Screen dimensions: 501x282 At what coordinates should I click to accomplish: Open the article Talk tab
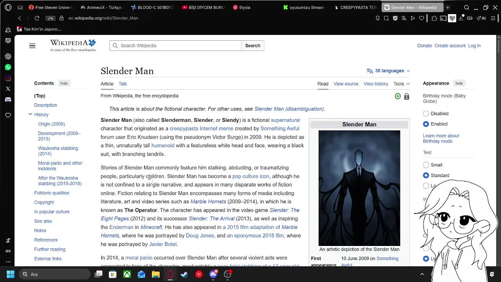click(x=123, y=84)
